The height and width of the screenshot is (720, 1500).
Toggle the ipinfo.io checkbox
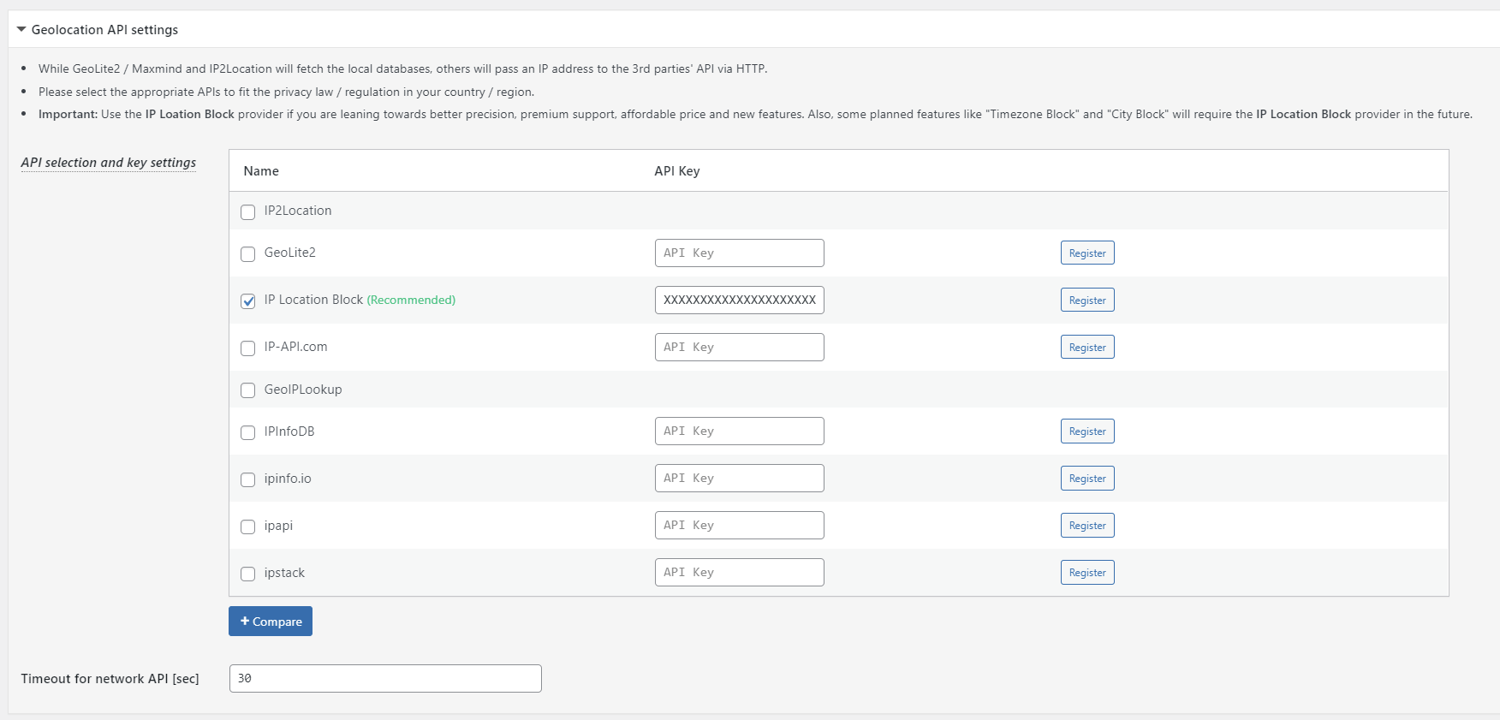[x=248, y=479]
